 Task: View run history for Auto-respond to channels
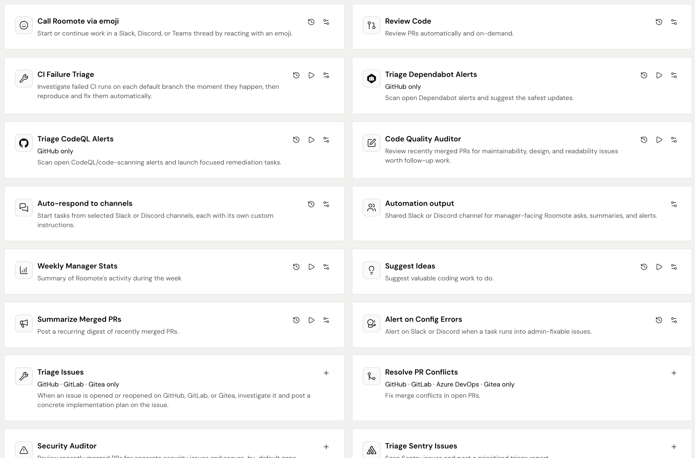click(311, 204)
